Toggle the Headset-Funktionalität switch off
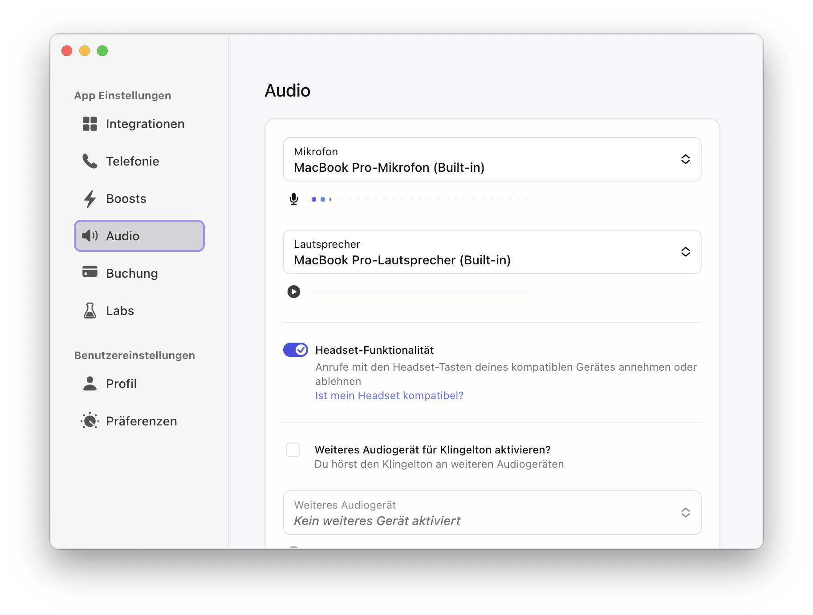The image size is (813, 615). coord(296,350)
